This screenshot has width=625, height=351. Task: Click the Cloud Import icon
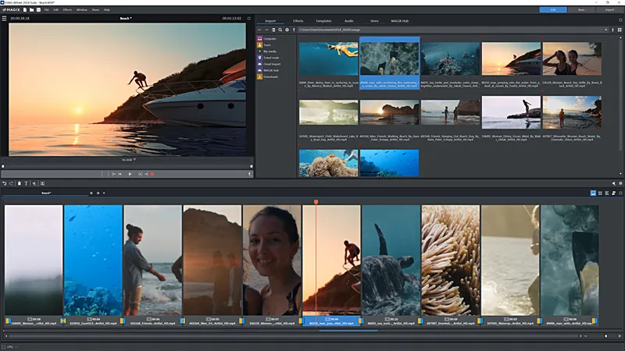[x=260, y=63]
